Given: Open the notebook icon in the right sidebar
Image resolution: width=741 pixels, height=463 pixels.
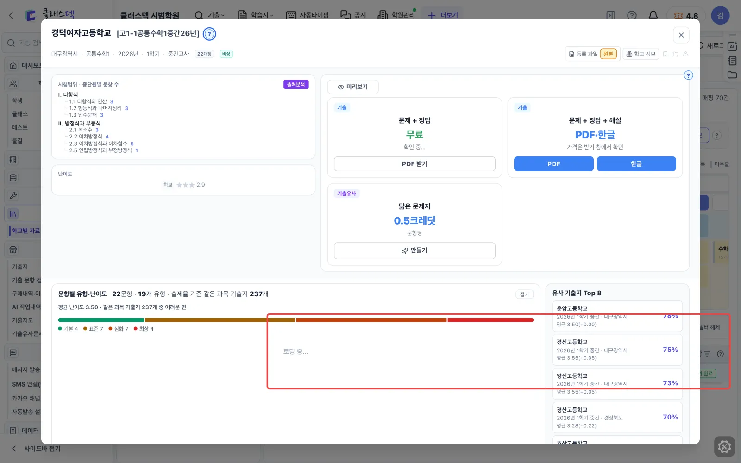Looking at the screenshot, I should click(x=732, y=61).
